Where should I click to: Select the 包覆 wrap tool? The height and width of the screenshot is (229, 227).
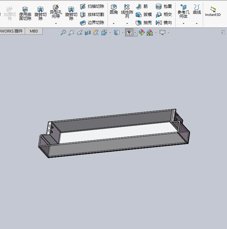164,7
